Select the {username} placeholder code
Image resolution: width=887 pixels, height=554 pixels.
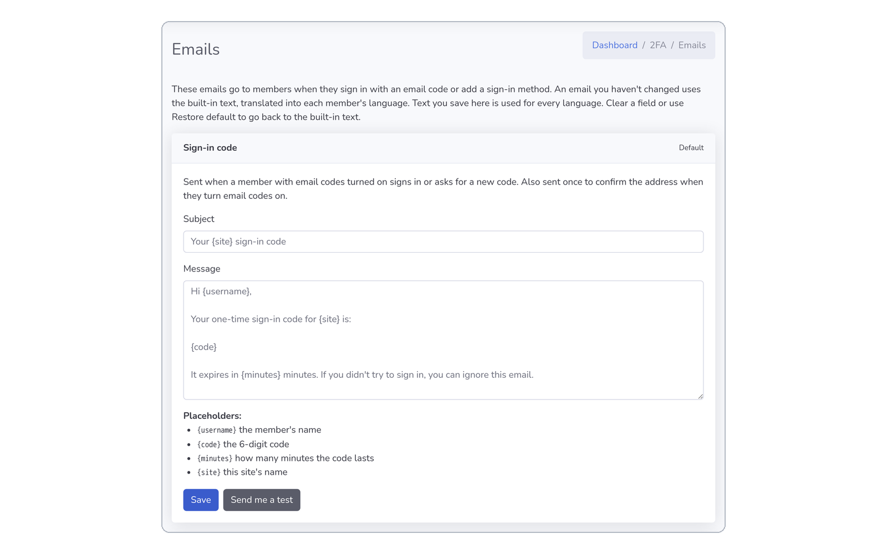click(217, 430)
